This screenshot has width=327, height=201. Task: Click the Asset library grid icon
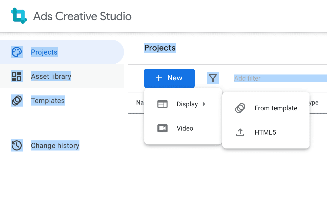pyautogui.click(x=17, y=76)
